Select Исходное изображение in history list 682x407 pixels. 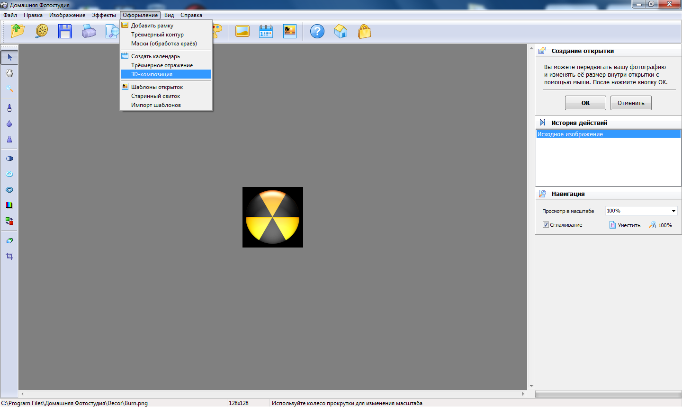pos(608,134)
